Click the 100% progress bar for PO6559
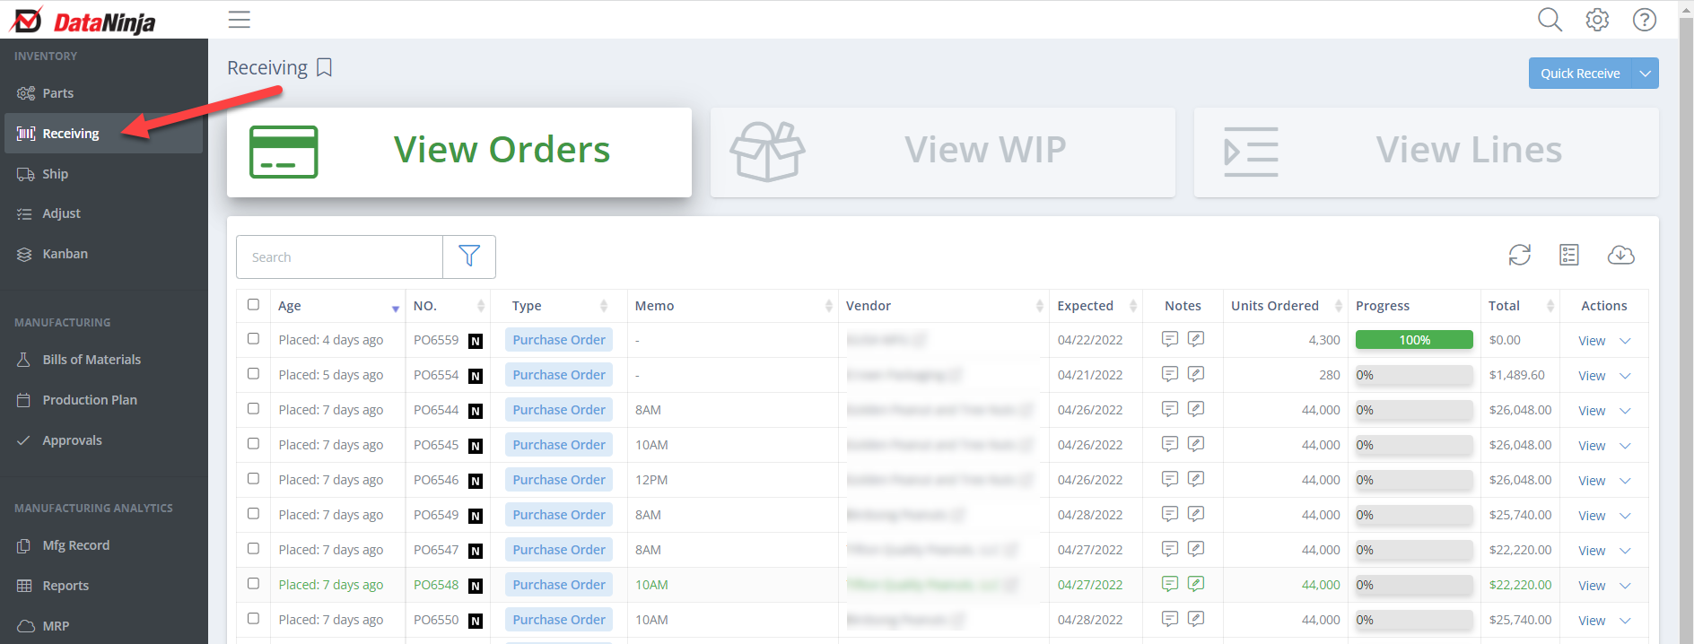1694x644 pixels. [x=1414, y=340]
